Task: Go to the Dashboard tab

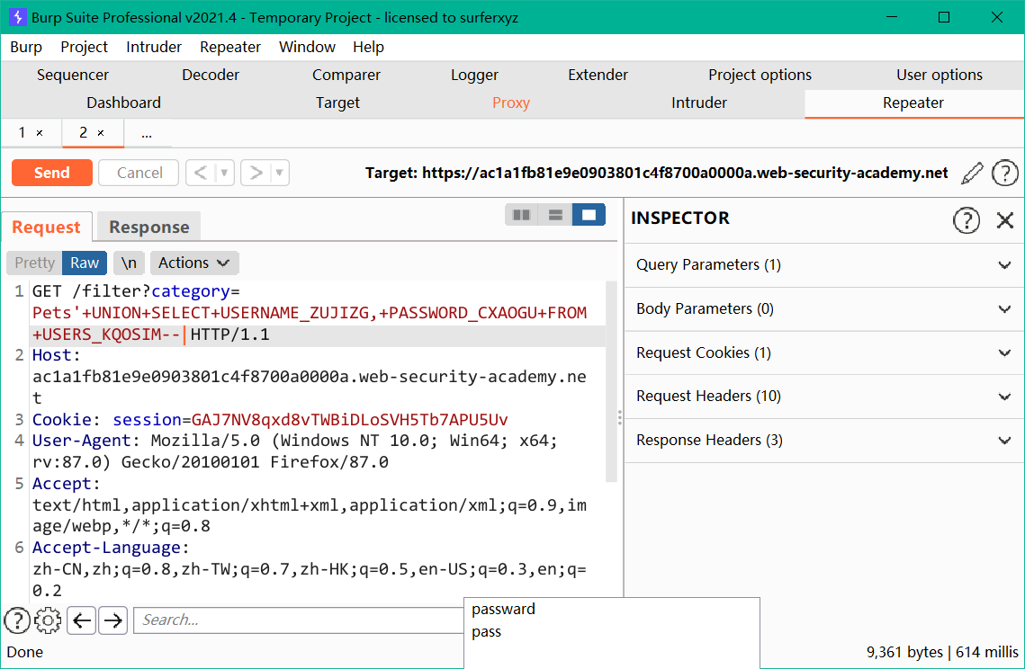Action: 123,103
